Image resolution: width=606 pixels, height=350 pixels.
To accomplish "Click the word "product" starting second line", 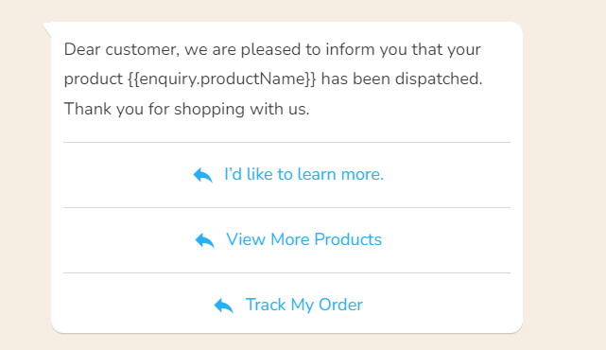I will click(94, 79).
